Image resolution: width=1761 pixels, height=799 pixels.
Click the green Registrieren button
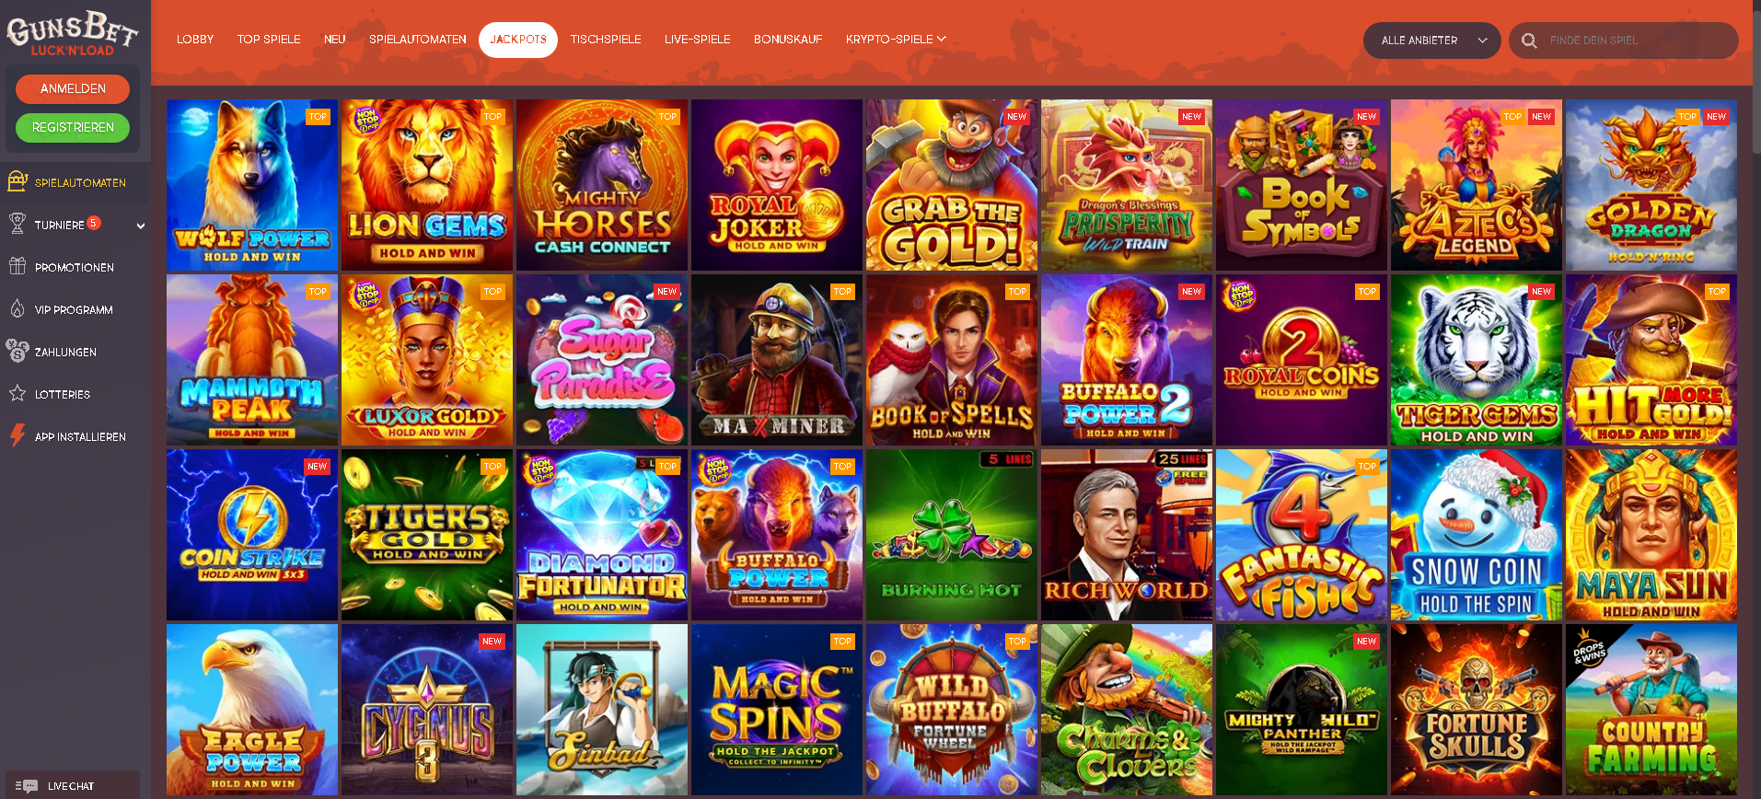coord(73,127)
